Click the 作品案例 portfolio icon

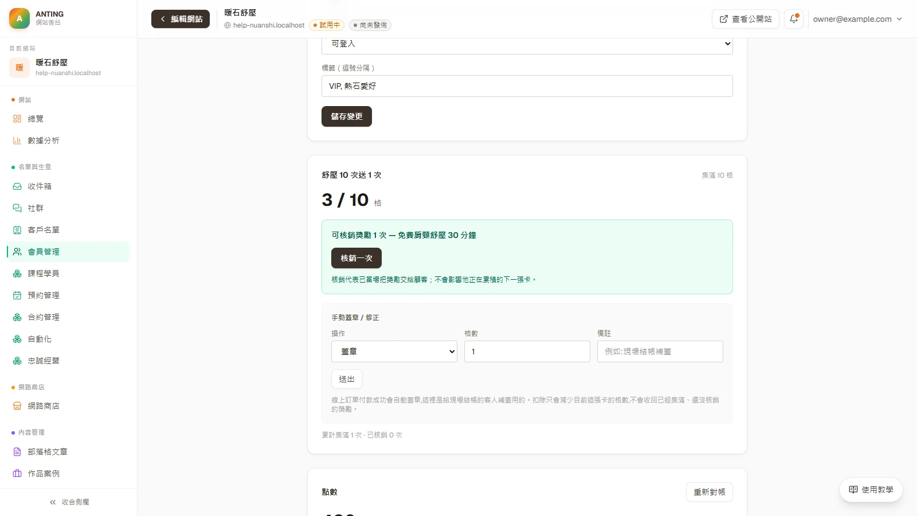tap(17, 474)
